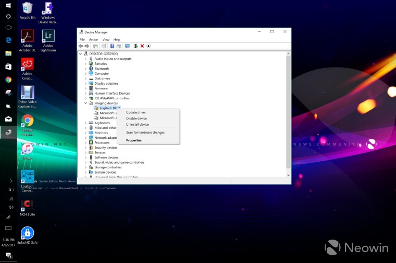Screen dimensions: 396x263
Task: Click the update driver toolbar icon
Action: point(136,46)
